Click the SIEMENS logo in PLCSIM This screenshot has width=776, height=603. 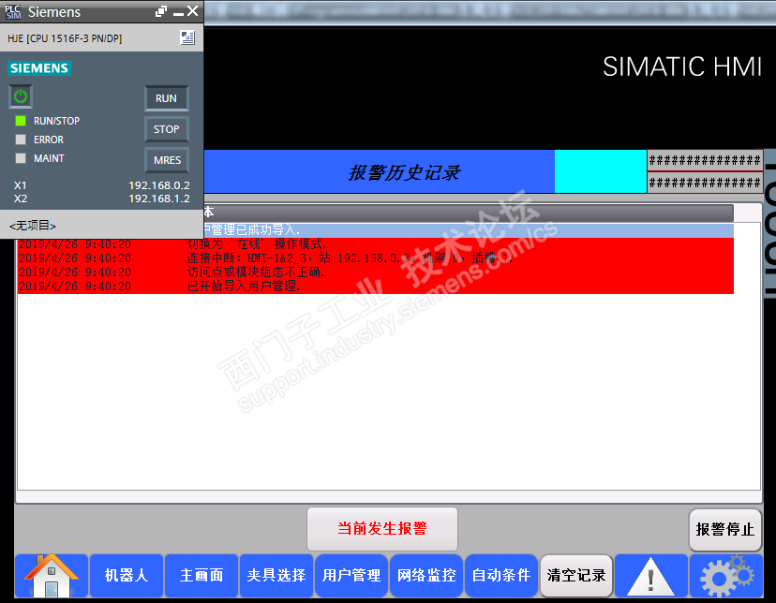click(x=39, y=68)
